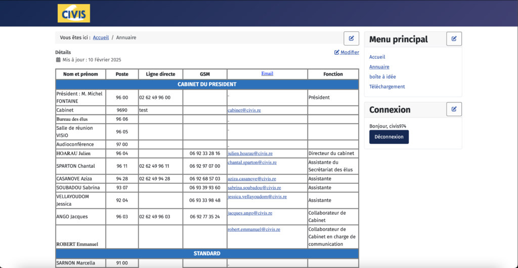Screen dimensions: 518x268
Task: Click the Déconnexion button
Action: (x=389, y=137)
